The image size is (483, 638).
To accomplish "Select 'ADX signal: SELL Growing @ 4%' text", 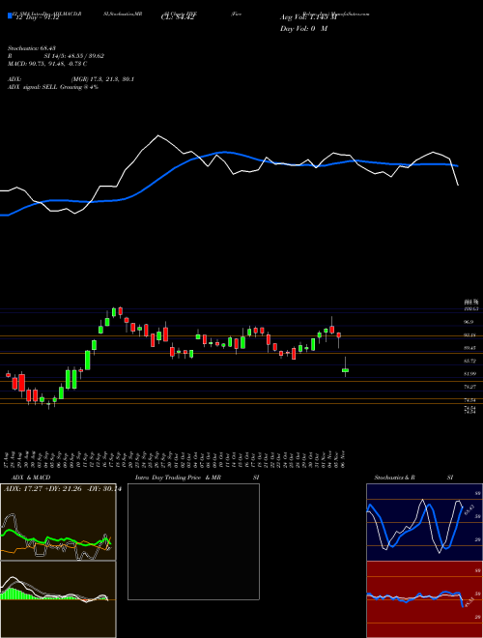I will pos(53,87).
